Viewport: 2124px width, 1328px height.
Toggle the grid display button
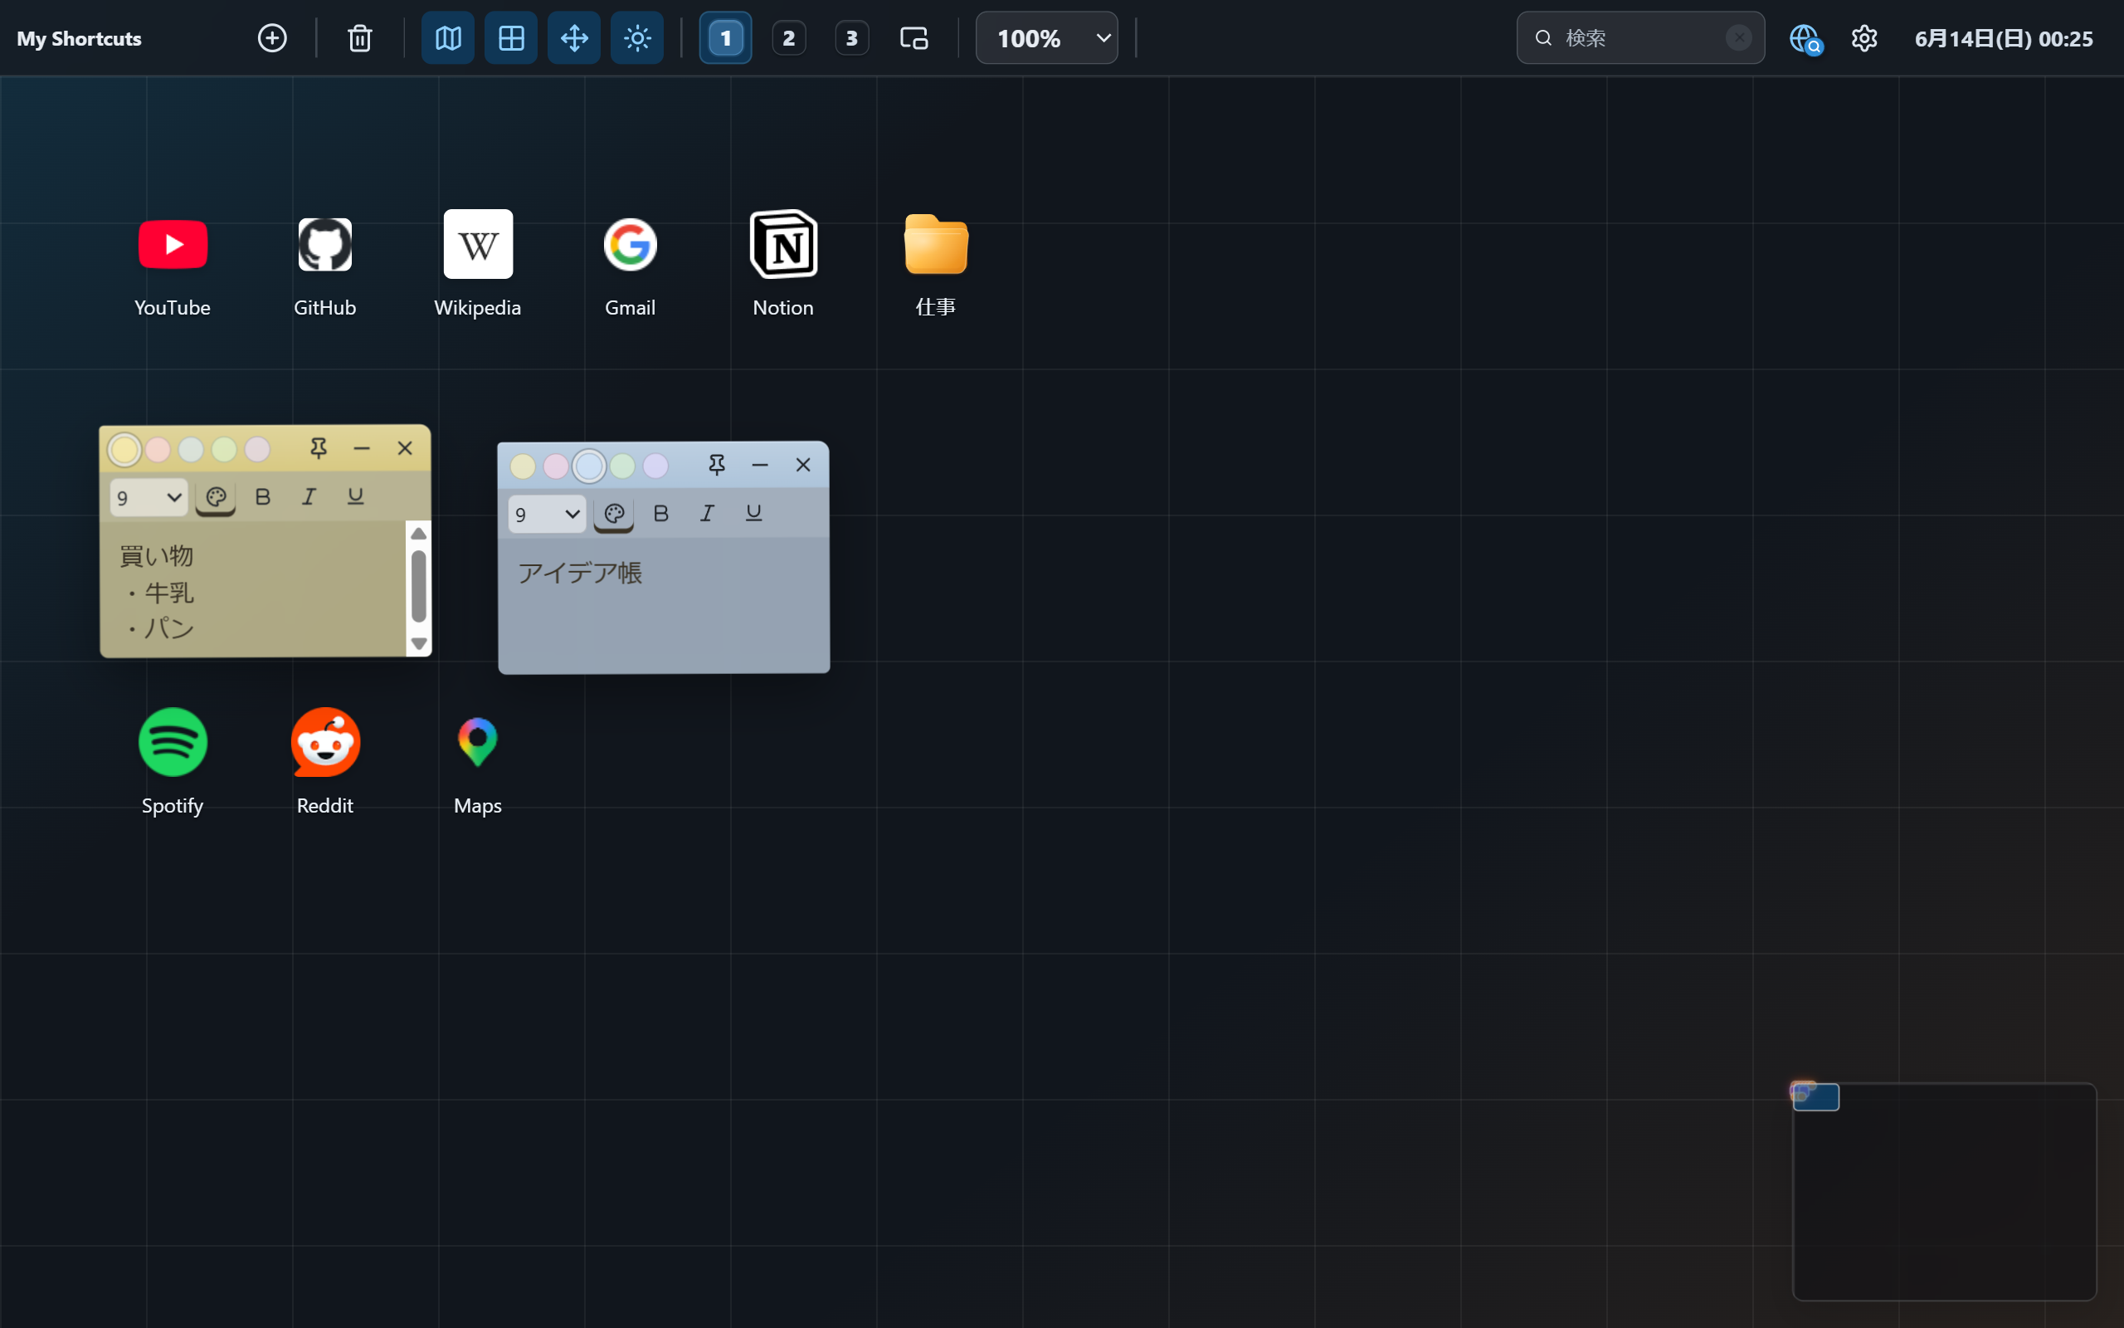tap(511, 38)
